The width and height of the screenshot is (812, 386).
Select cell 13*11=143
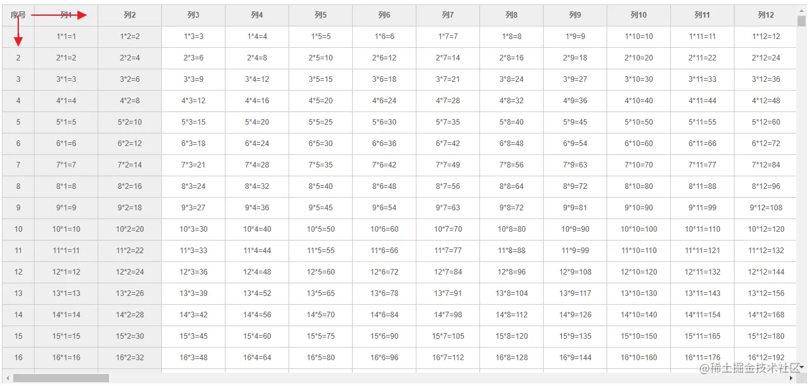(x=702, y=293)
